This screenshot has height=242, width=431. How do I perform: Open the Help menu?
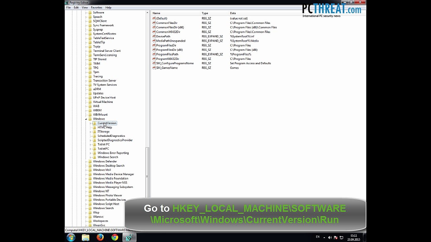(x=108, y=7)
